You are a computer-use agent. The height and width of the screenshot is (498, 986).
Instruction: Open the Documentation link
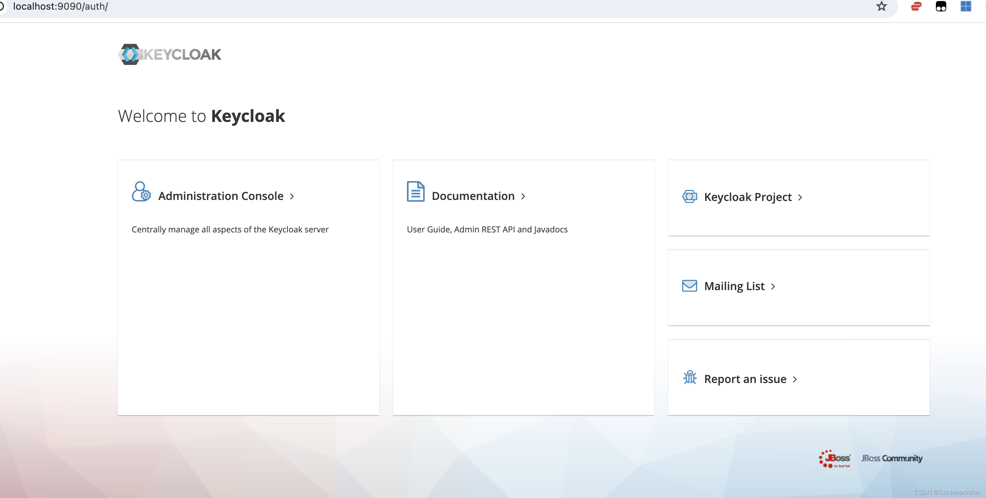click(x=473, y=196)
